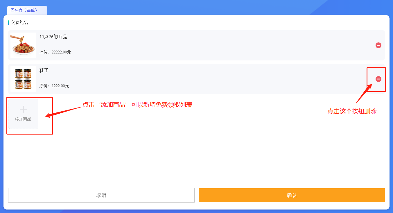This screenshot has height=213, width=393.
Task: Click the red annotation about 新增免费领取列表
Action: pyautogui.click(x=137, y=105)
